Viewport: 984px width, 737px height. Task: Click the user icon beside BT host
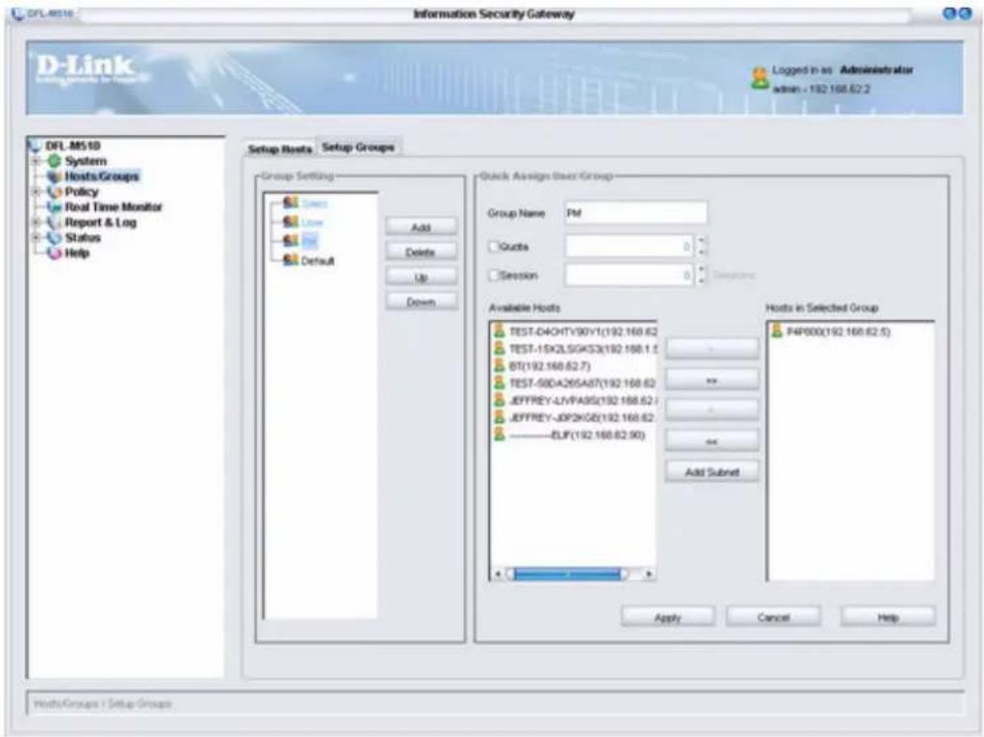pyautogui.click(x=500, y=365)
